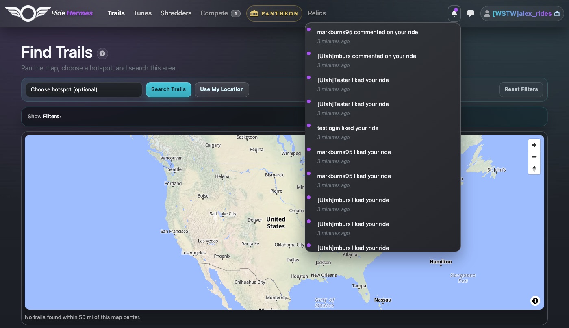Zoom in on the map
The height and width of the screenshot is (328, 569).
point(534,145)
